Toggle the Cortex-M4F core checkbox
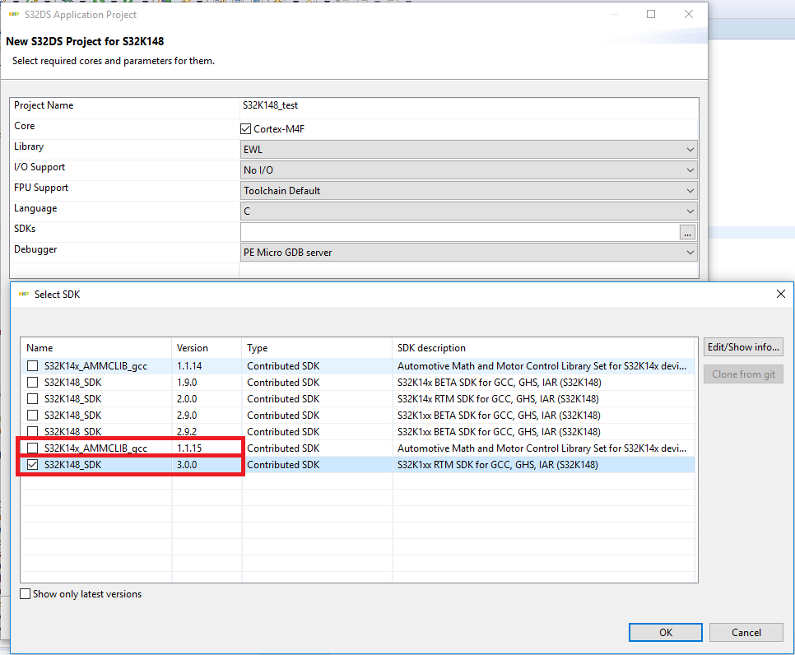 [246, 128]
